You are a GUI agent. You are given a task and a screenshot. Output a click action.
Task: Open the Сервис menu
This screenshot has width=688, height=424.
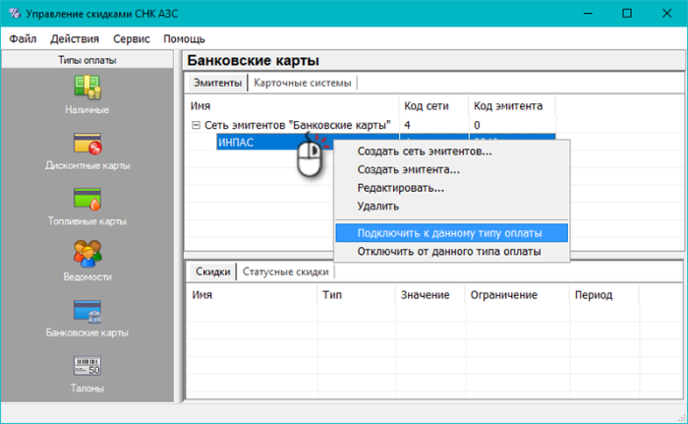(132, 38)
